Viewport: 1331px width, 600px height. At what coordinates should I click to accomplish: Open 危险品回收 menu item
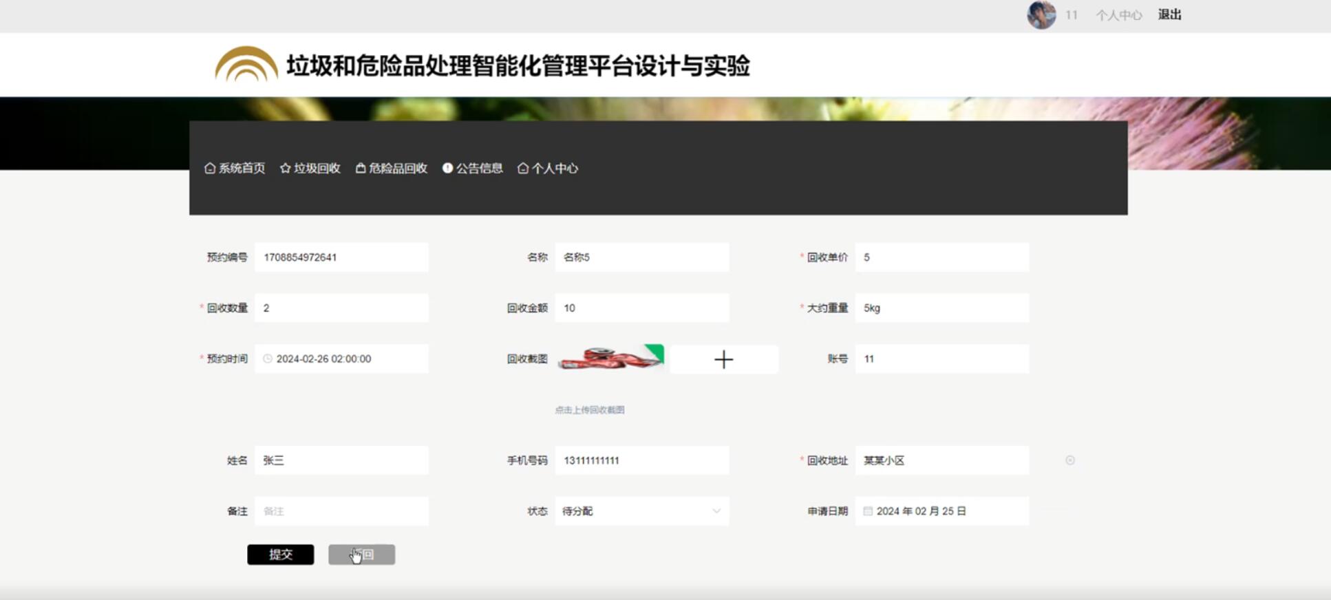pyautogui.click(x=392, y=168)
